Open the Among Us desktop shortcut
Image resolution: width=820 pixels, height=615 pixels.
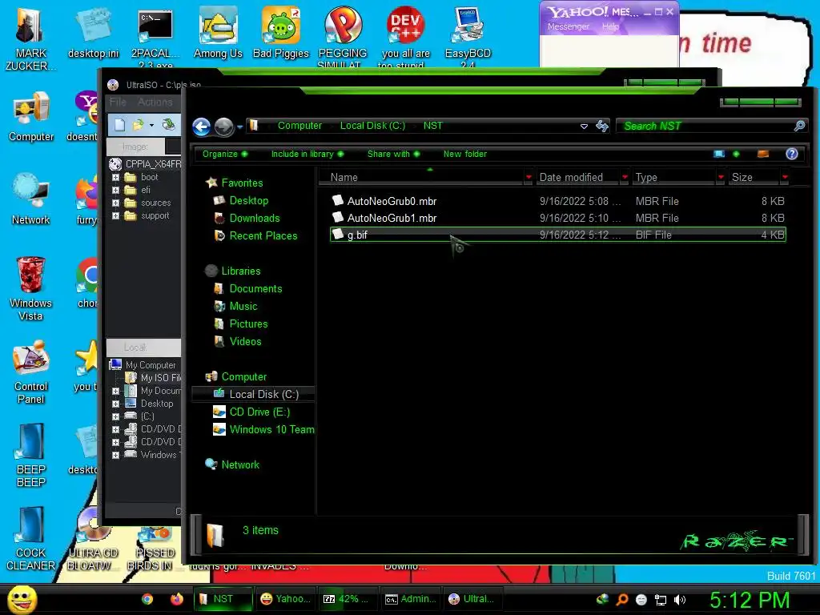click(218, 32)
